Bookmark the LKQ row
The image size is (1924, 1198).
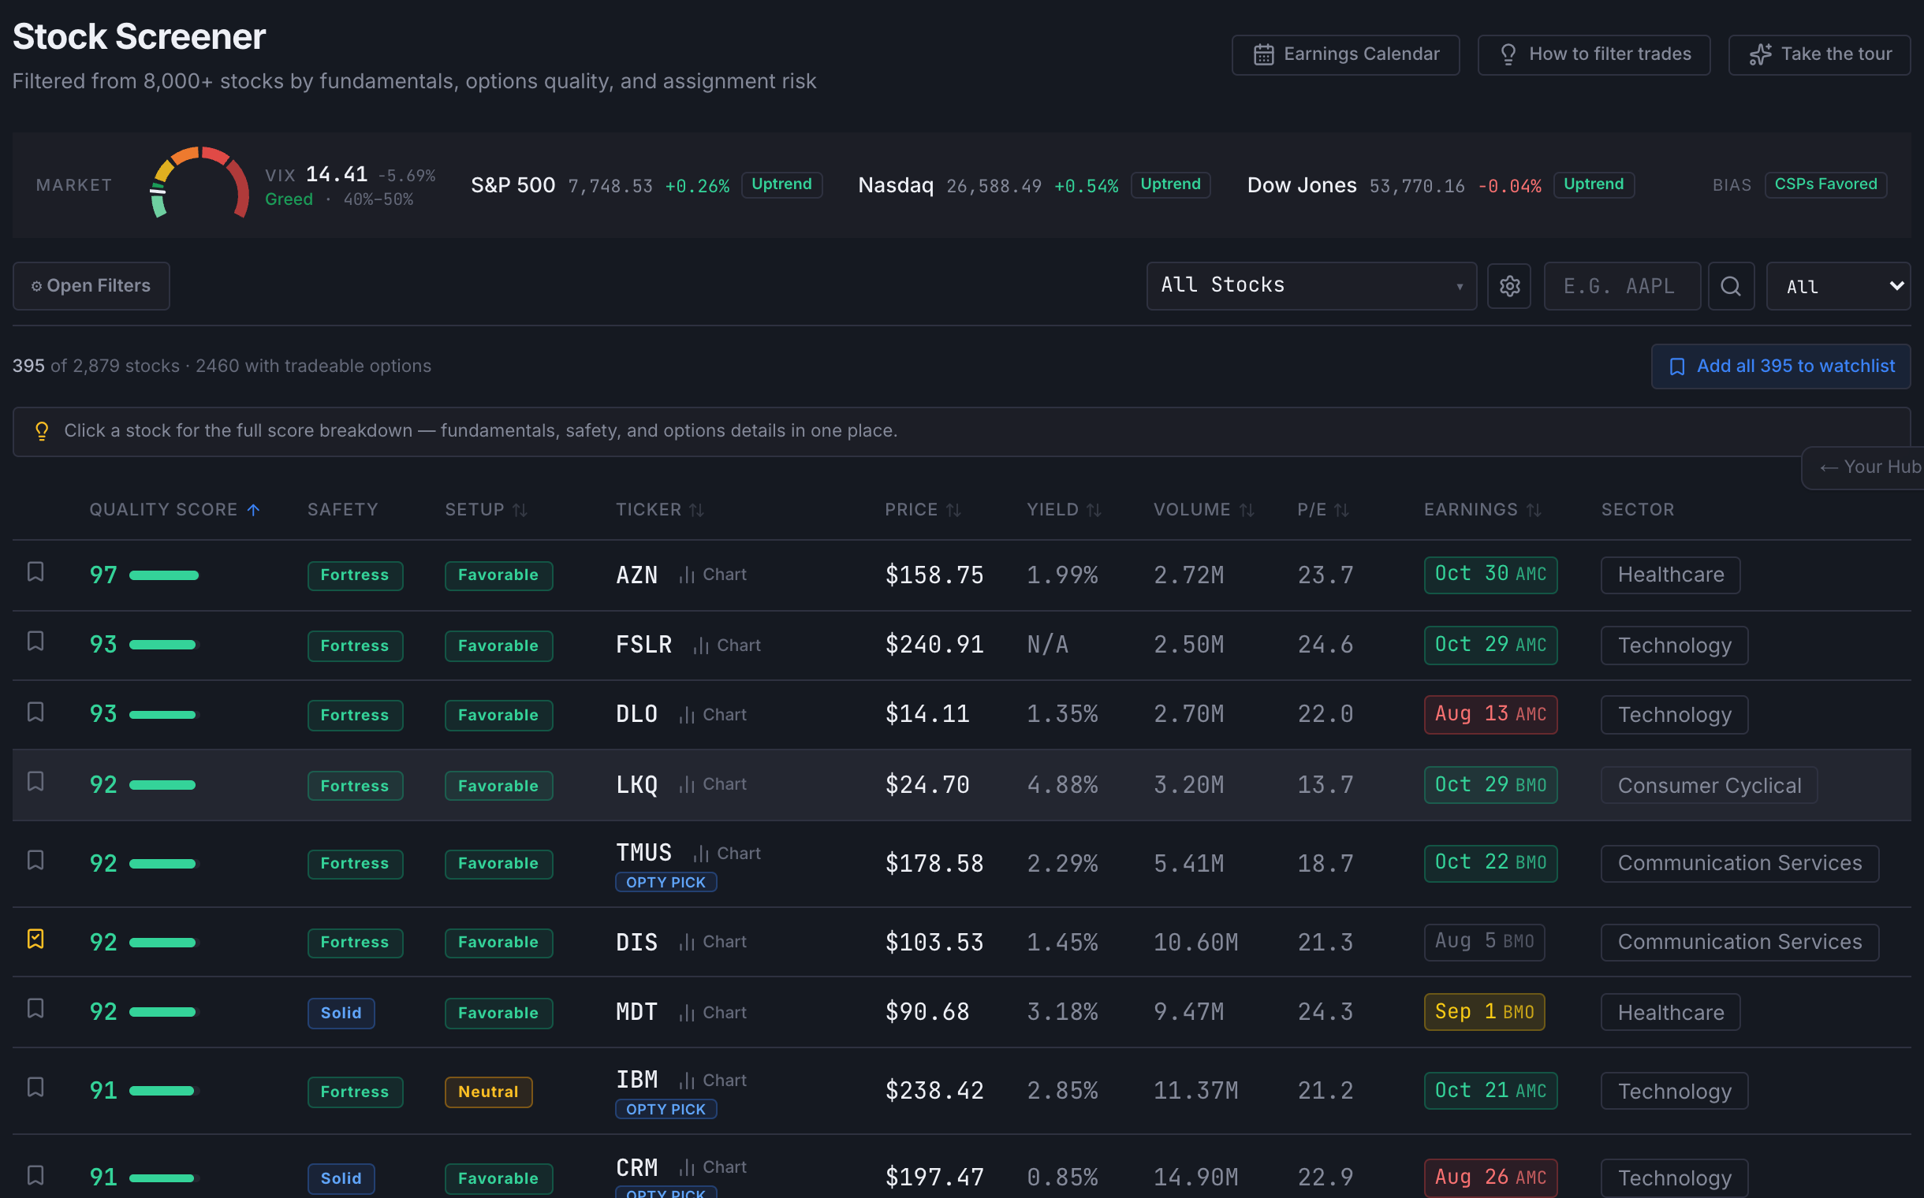(35, 782)
